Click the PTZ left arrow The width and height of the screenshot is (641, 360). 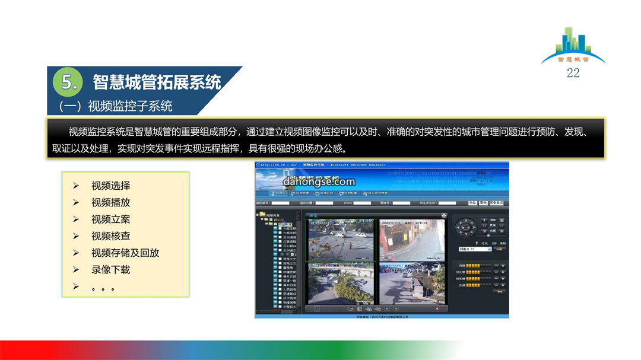pos(458,227)
